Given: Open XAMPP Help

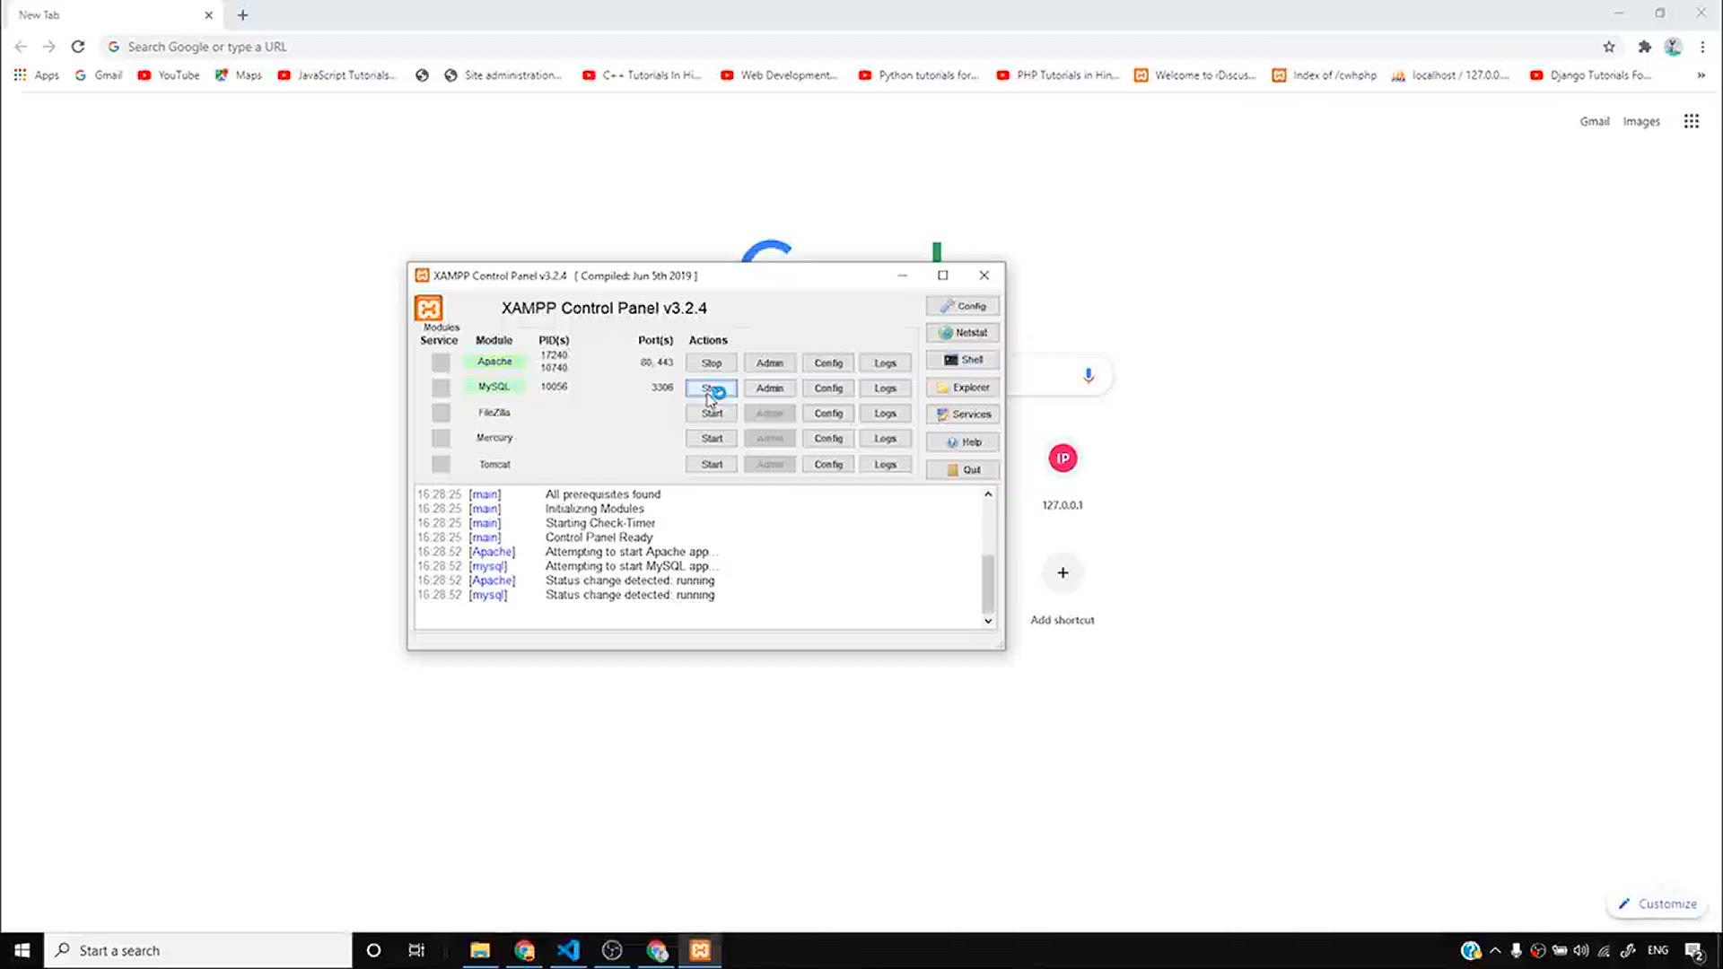Looking at the screenshot, I should [963, 442].
